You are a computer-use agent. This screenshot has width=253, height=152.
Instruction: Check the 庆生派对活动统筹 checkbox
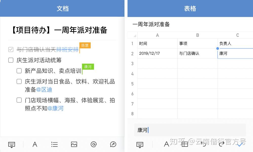pyautogui.click(x=11, y=60)
